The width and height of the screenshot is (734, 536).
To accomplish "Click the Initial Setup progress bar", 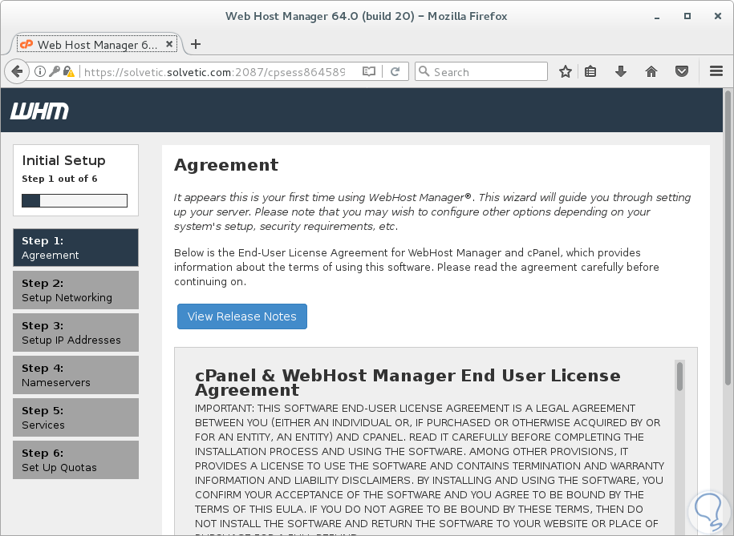I will (x=75, y=200).
